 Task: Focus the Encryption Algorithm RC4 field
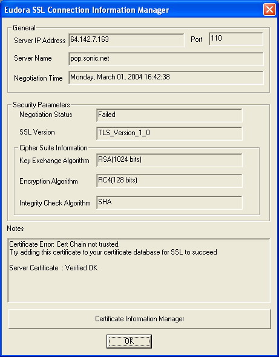click(169, 181)
